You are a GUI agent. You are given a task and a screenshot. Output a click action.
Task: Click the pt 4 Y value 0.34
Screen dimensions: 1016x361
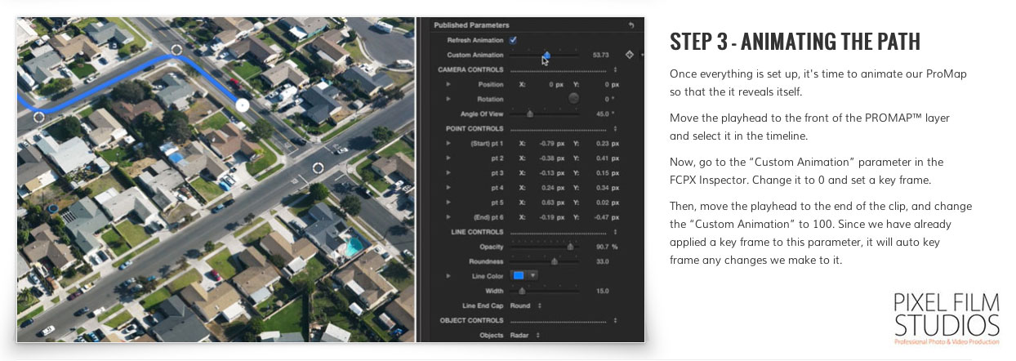pos(601,188)
